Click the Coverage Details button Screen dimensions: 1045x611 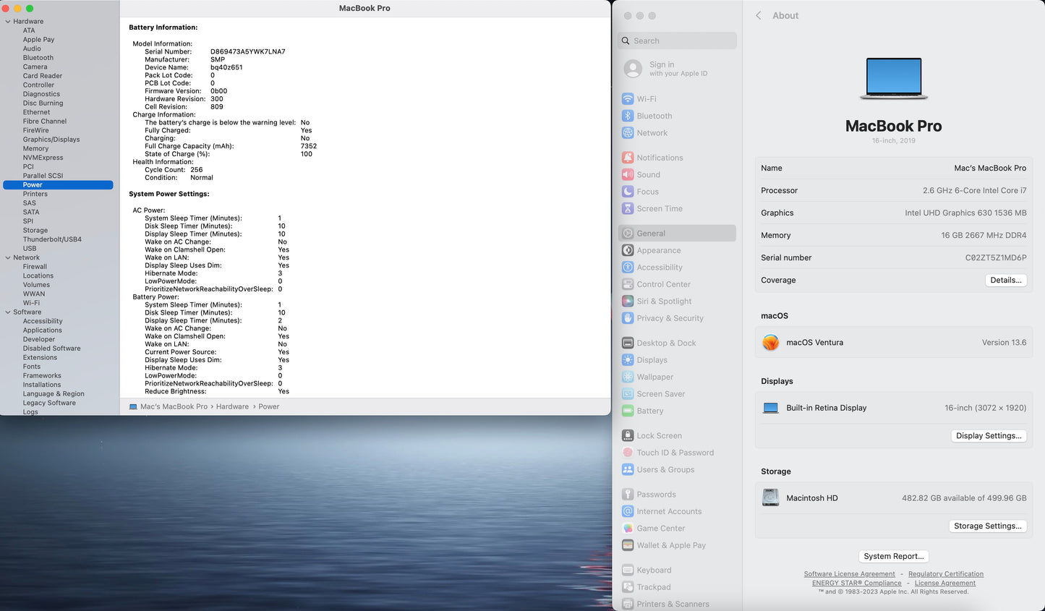click(x=1005, y=281)
